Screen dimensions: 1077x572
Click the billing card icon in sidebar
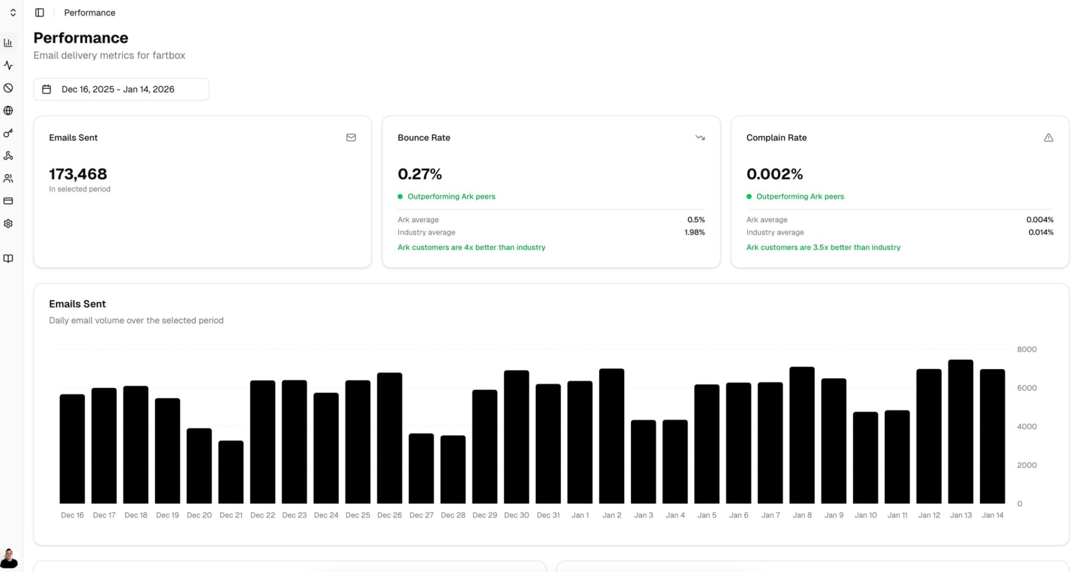coord(8,201)
